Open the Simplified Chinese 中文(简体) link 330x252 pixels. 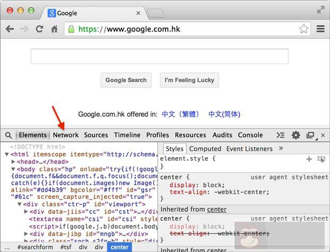point(224,114)
